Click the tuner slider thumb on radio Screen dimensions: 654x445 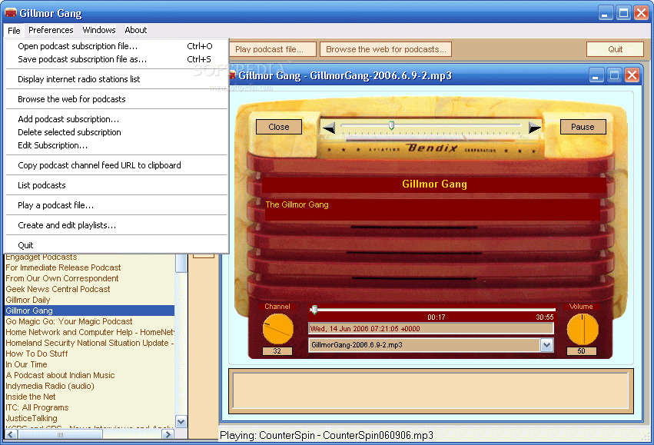pos(391,125)
